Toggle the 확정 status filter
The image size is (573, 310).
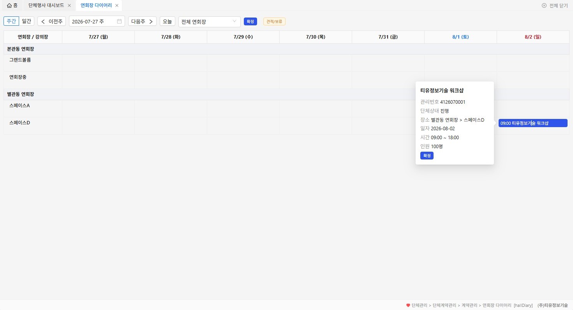[x=250, y=21]
